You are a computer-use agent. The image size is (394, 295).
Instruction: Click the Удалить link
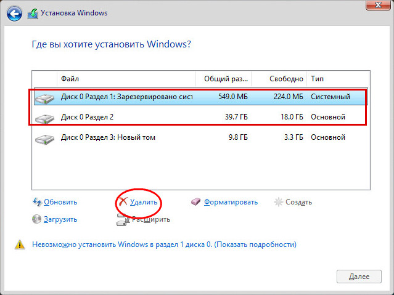tap(144, 202)
